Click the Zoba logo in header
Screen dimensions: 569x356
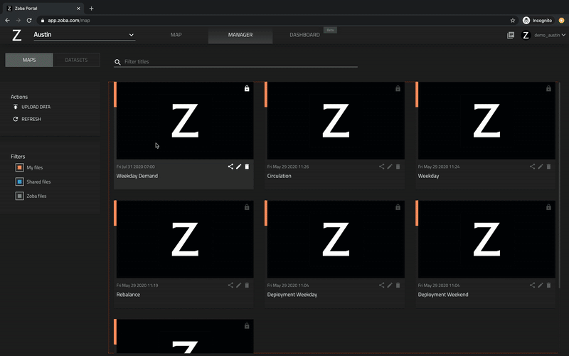pos(16,35)
